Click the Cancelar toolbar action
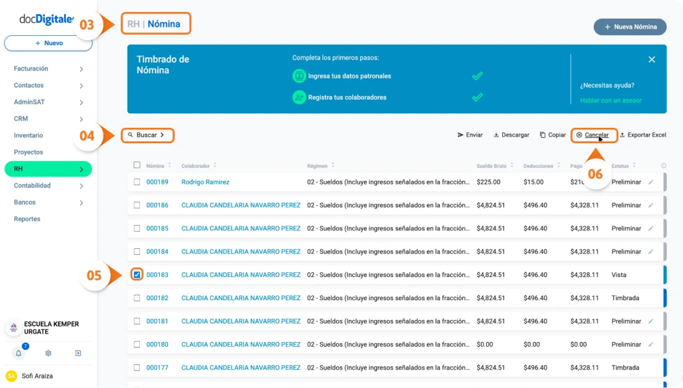Viewport: 683px width, 388px height. (594, 135)
